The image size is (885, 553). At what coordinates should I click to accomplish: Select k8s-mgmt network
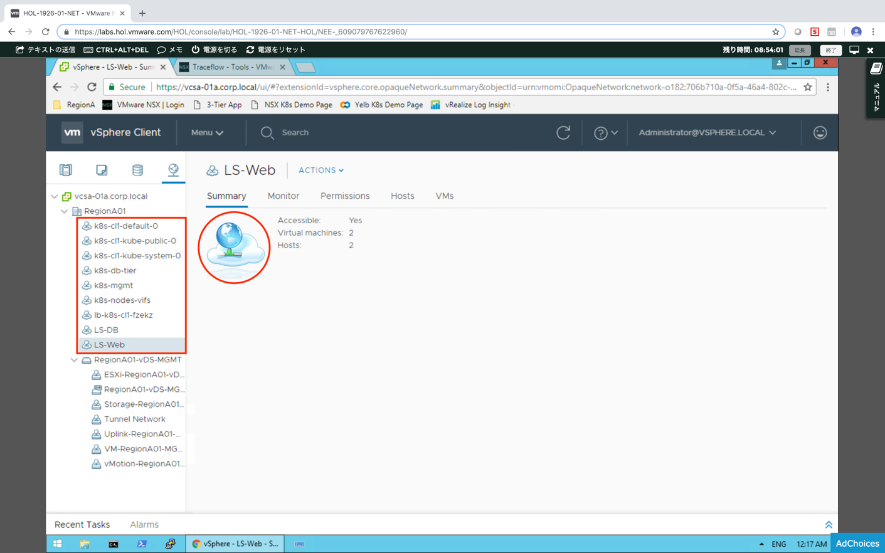[114, 285]
